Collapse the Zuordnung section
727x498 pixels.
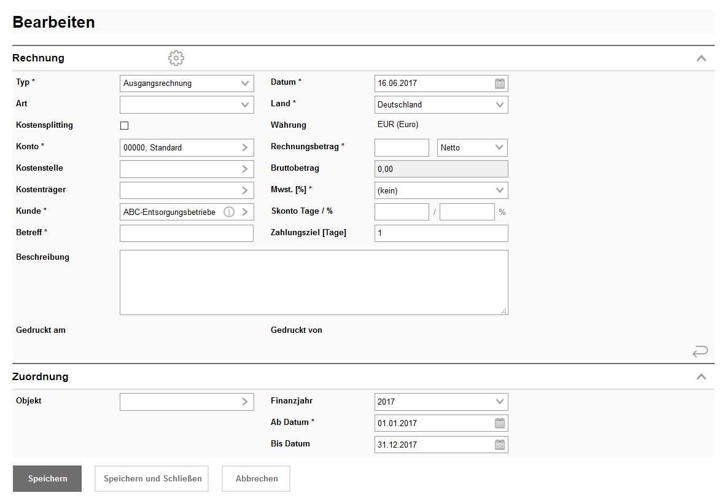pyautogui.click(x=701, y=376)
